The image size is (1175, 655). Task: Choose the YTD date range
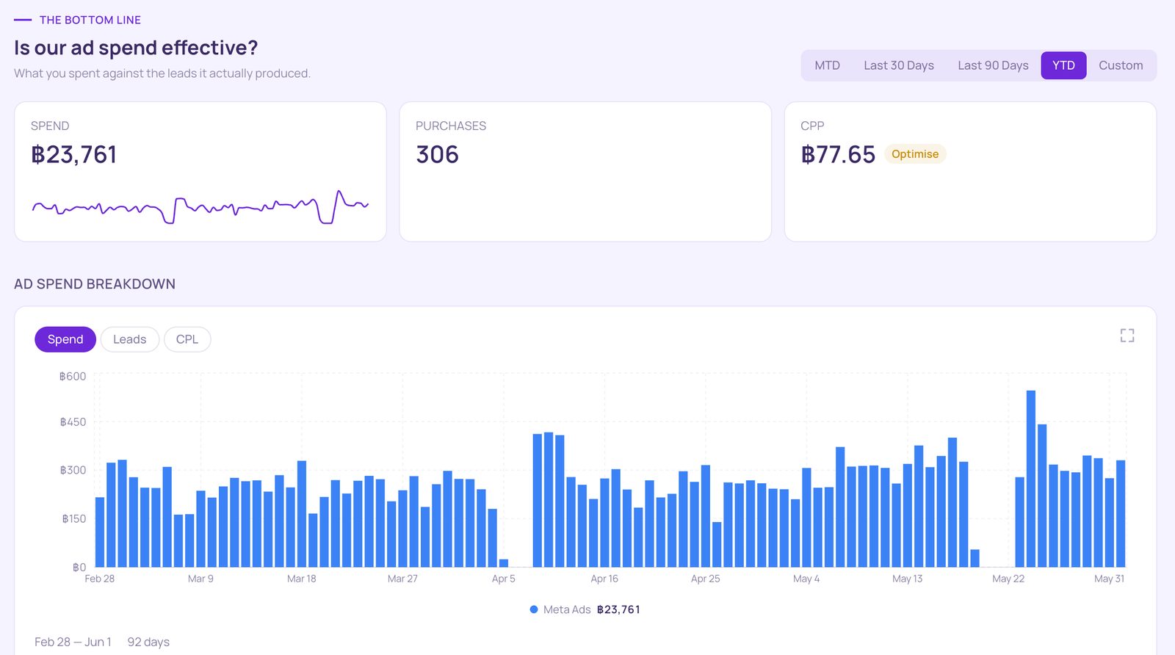(1063, 65)
